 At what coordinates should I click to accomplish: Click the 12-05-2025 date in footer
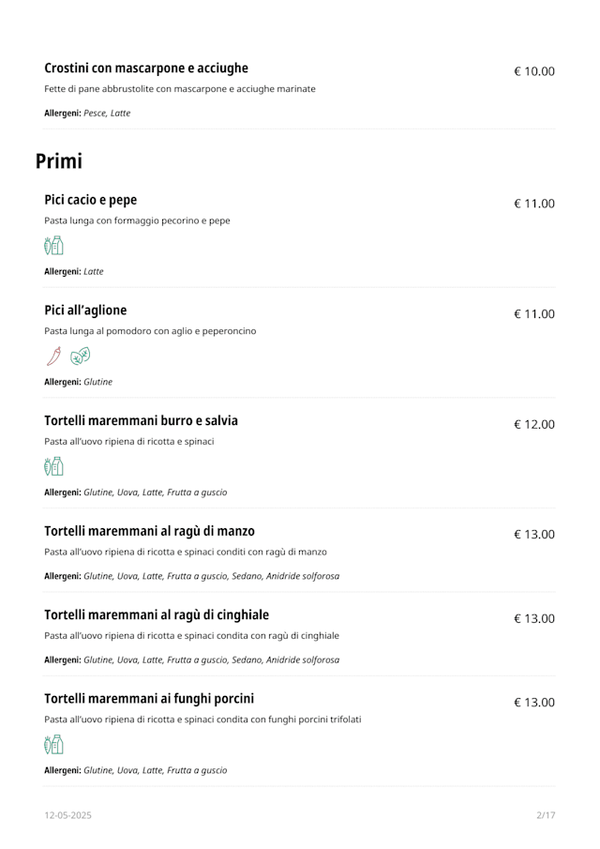coord(67,815)
